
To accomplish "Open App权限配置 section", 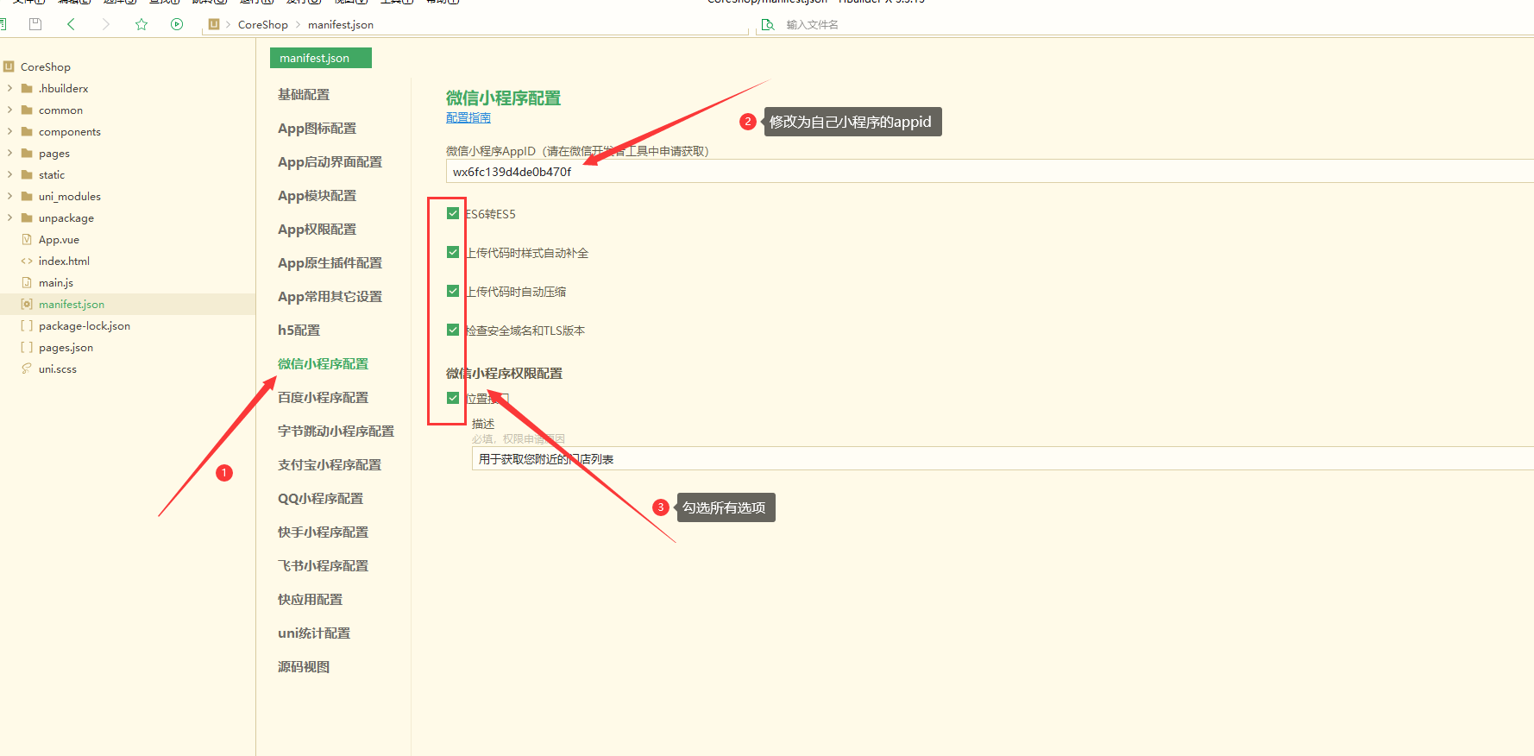I will tap(317, 230).
